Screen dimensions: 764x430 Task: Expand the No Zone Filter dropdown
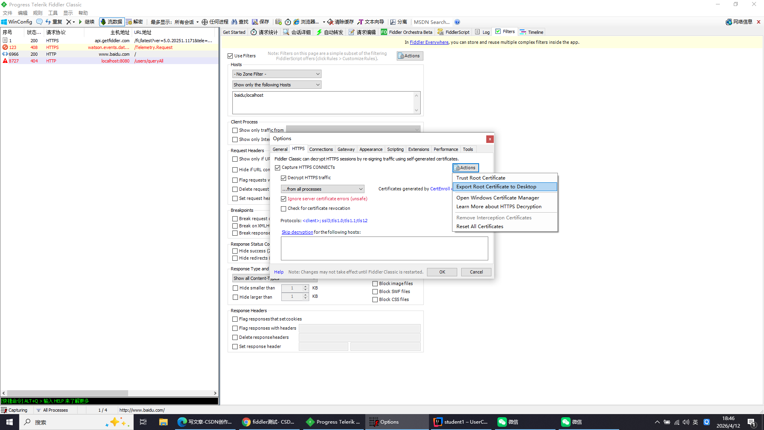[x=277, y=74]
